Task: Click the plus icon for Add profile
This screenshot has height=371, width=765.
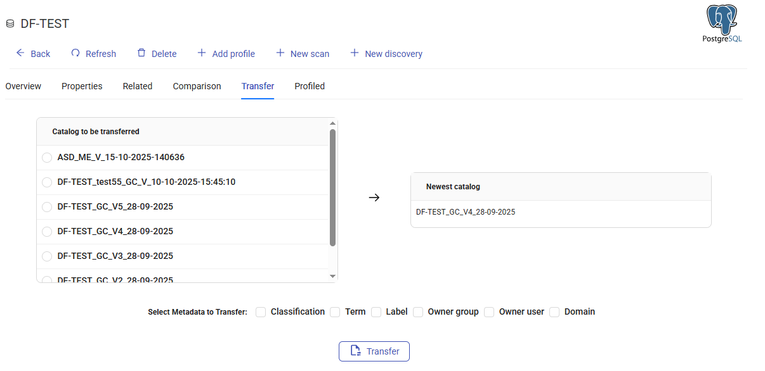Action: coord(202,53)
